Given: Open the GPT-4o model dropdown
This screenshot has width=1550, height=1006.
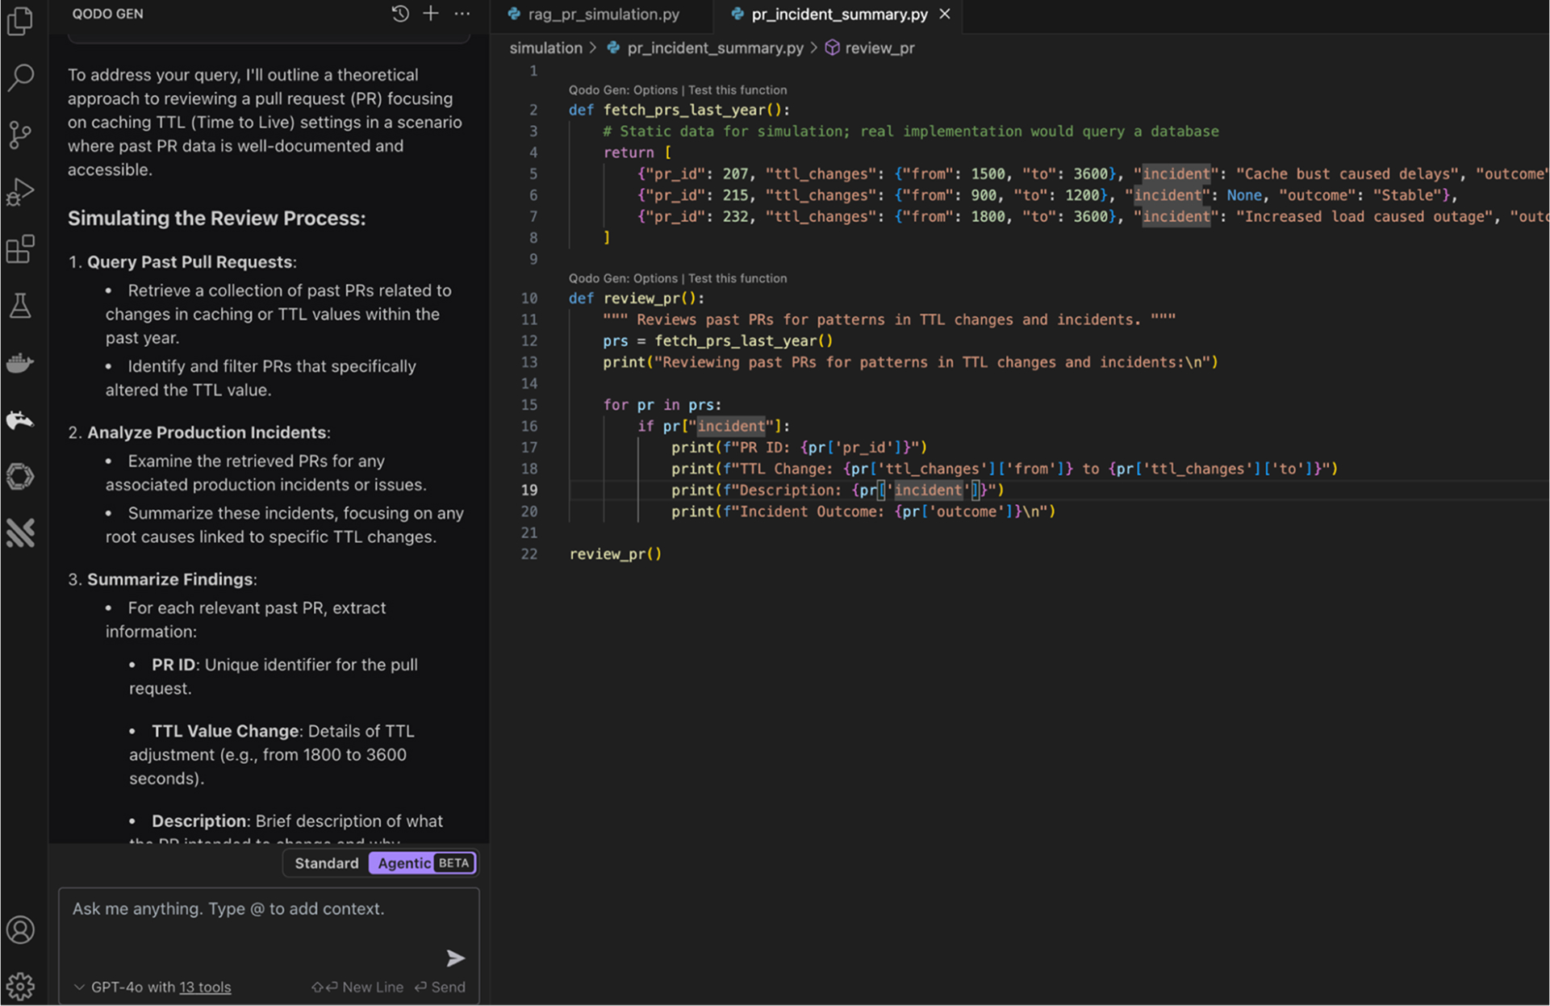Looking at the screenshot, I should 125,987.
